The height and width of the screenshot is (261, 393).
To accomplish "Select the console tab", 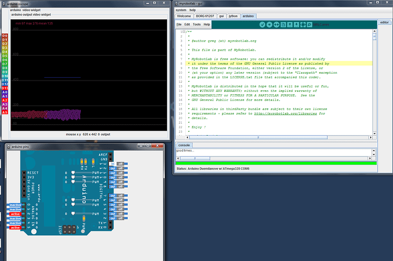I will (x=184, y=145).
